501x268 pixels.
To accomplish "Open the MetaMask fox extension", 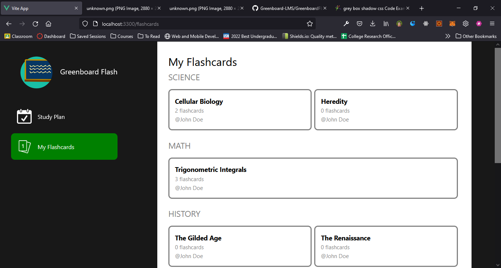I will [x=452, y=24].
